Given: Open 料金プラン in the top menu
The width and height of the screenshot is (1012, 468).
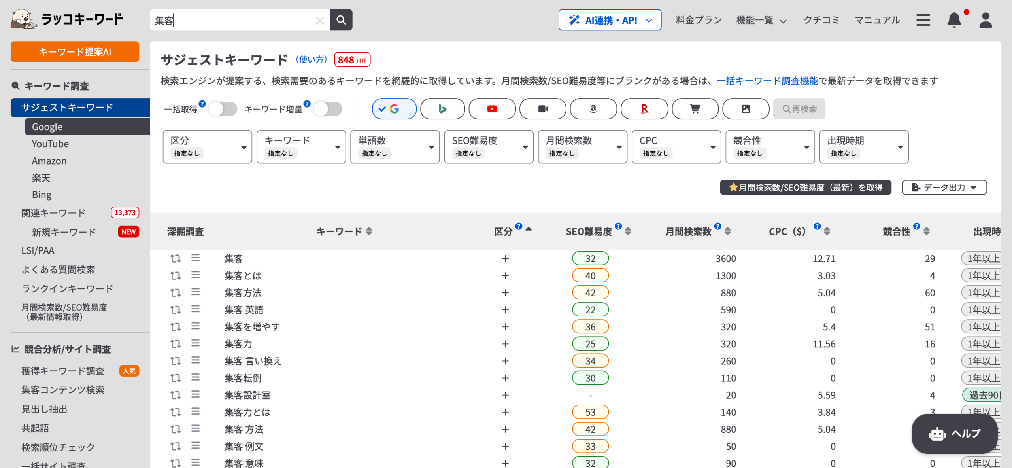Looking at the screenshot, I should point(699,20).
